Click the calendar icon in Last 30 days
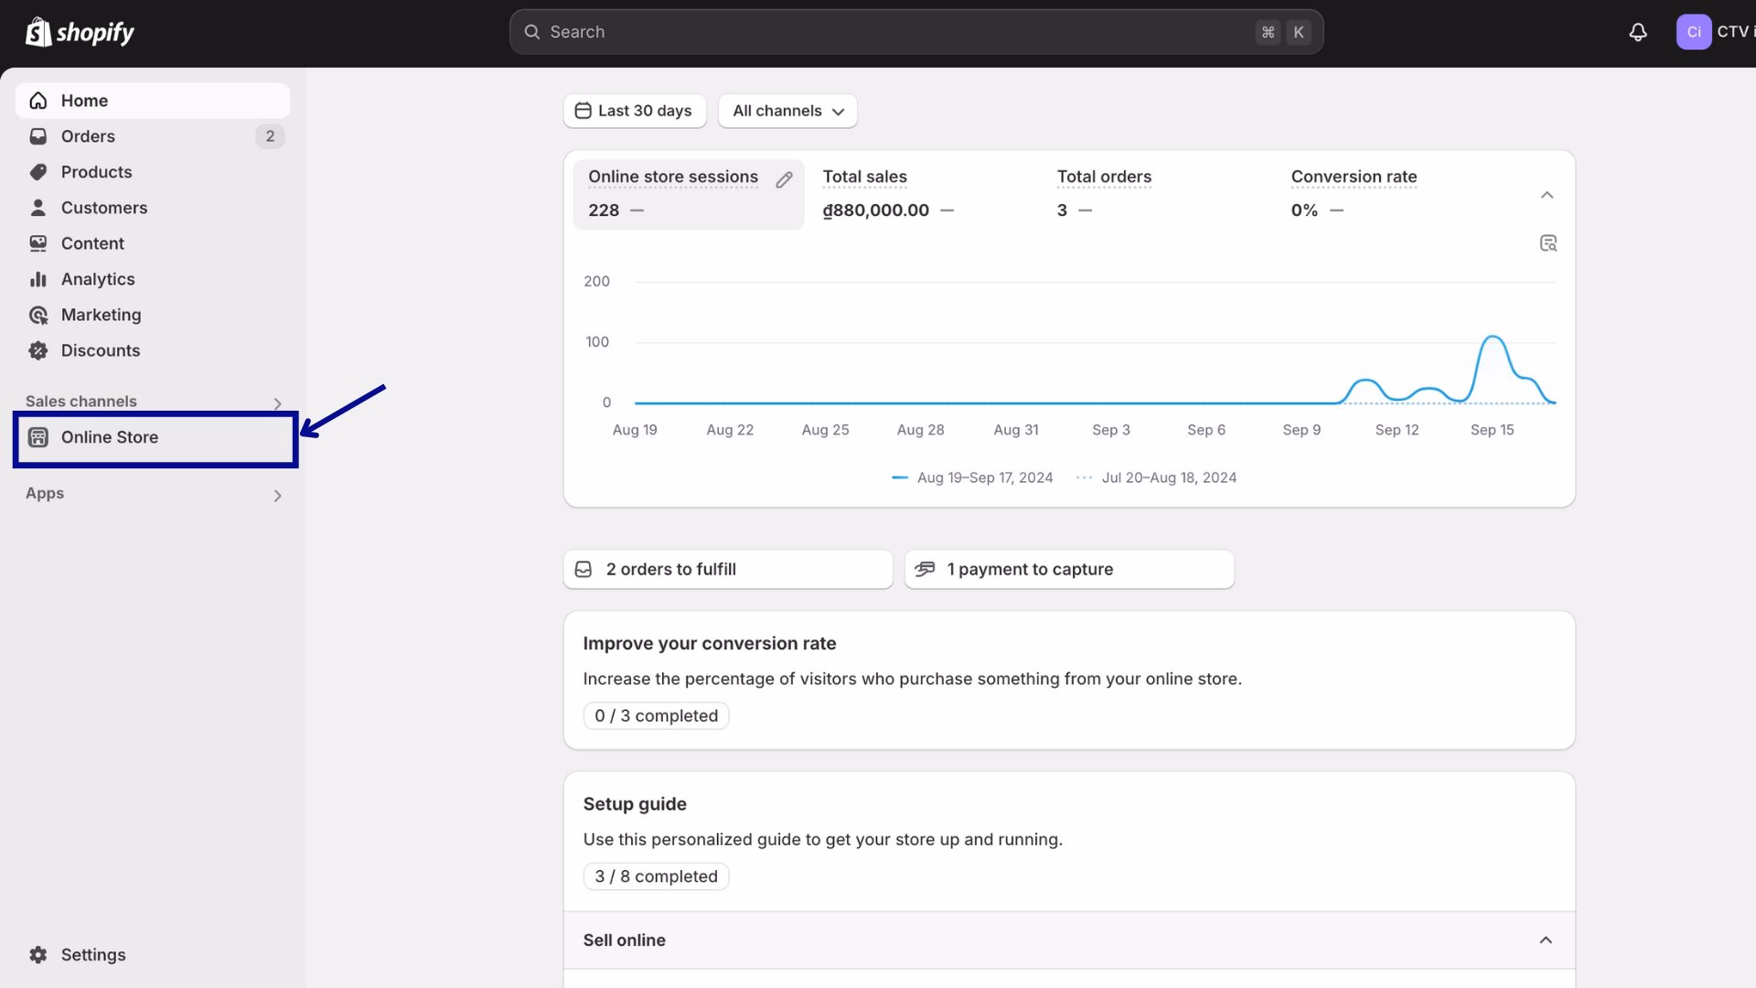 (583, 111)
